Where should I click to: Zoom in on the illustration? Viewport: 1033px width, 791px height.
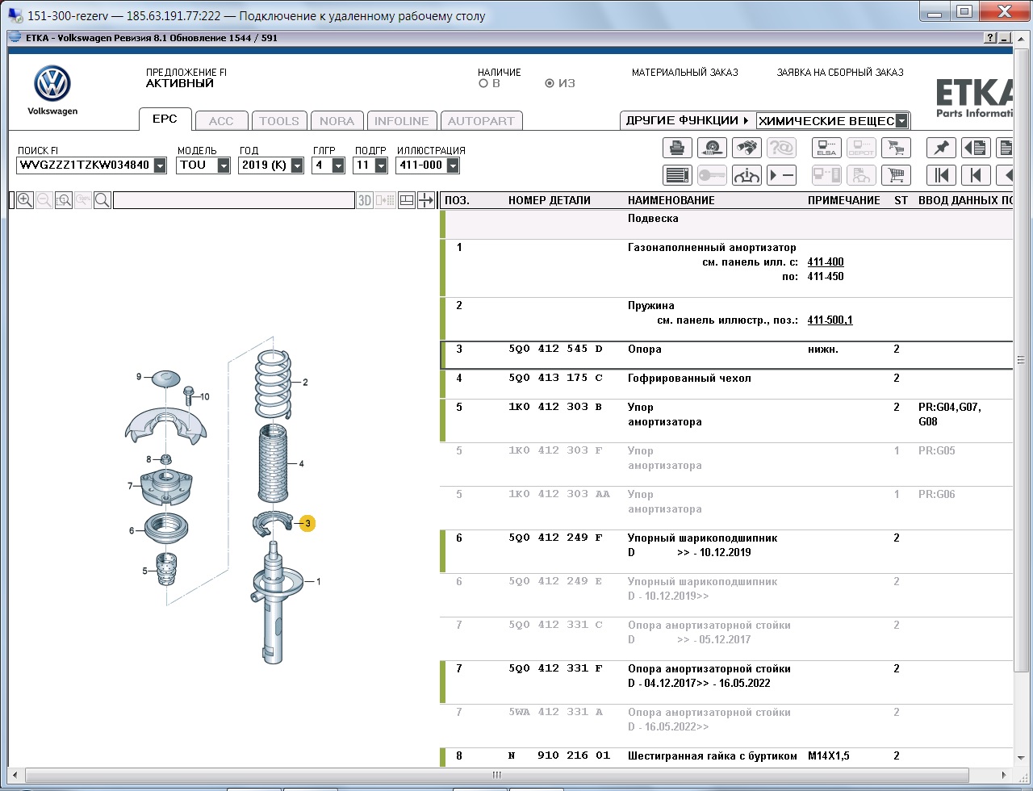(x=25, y=200)
